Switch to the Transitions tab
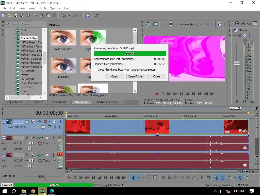Image resolution: width=260 pixels, height=195 pixels. pos(59,102)
